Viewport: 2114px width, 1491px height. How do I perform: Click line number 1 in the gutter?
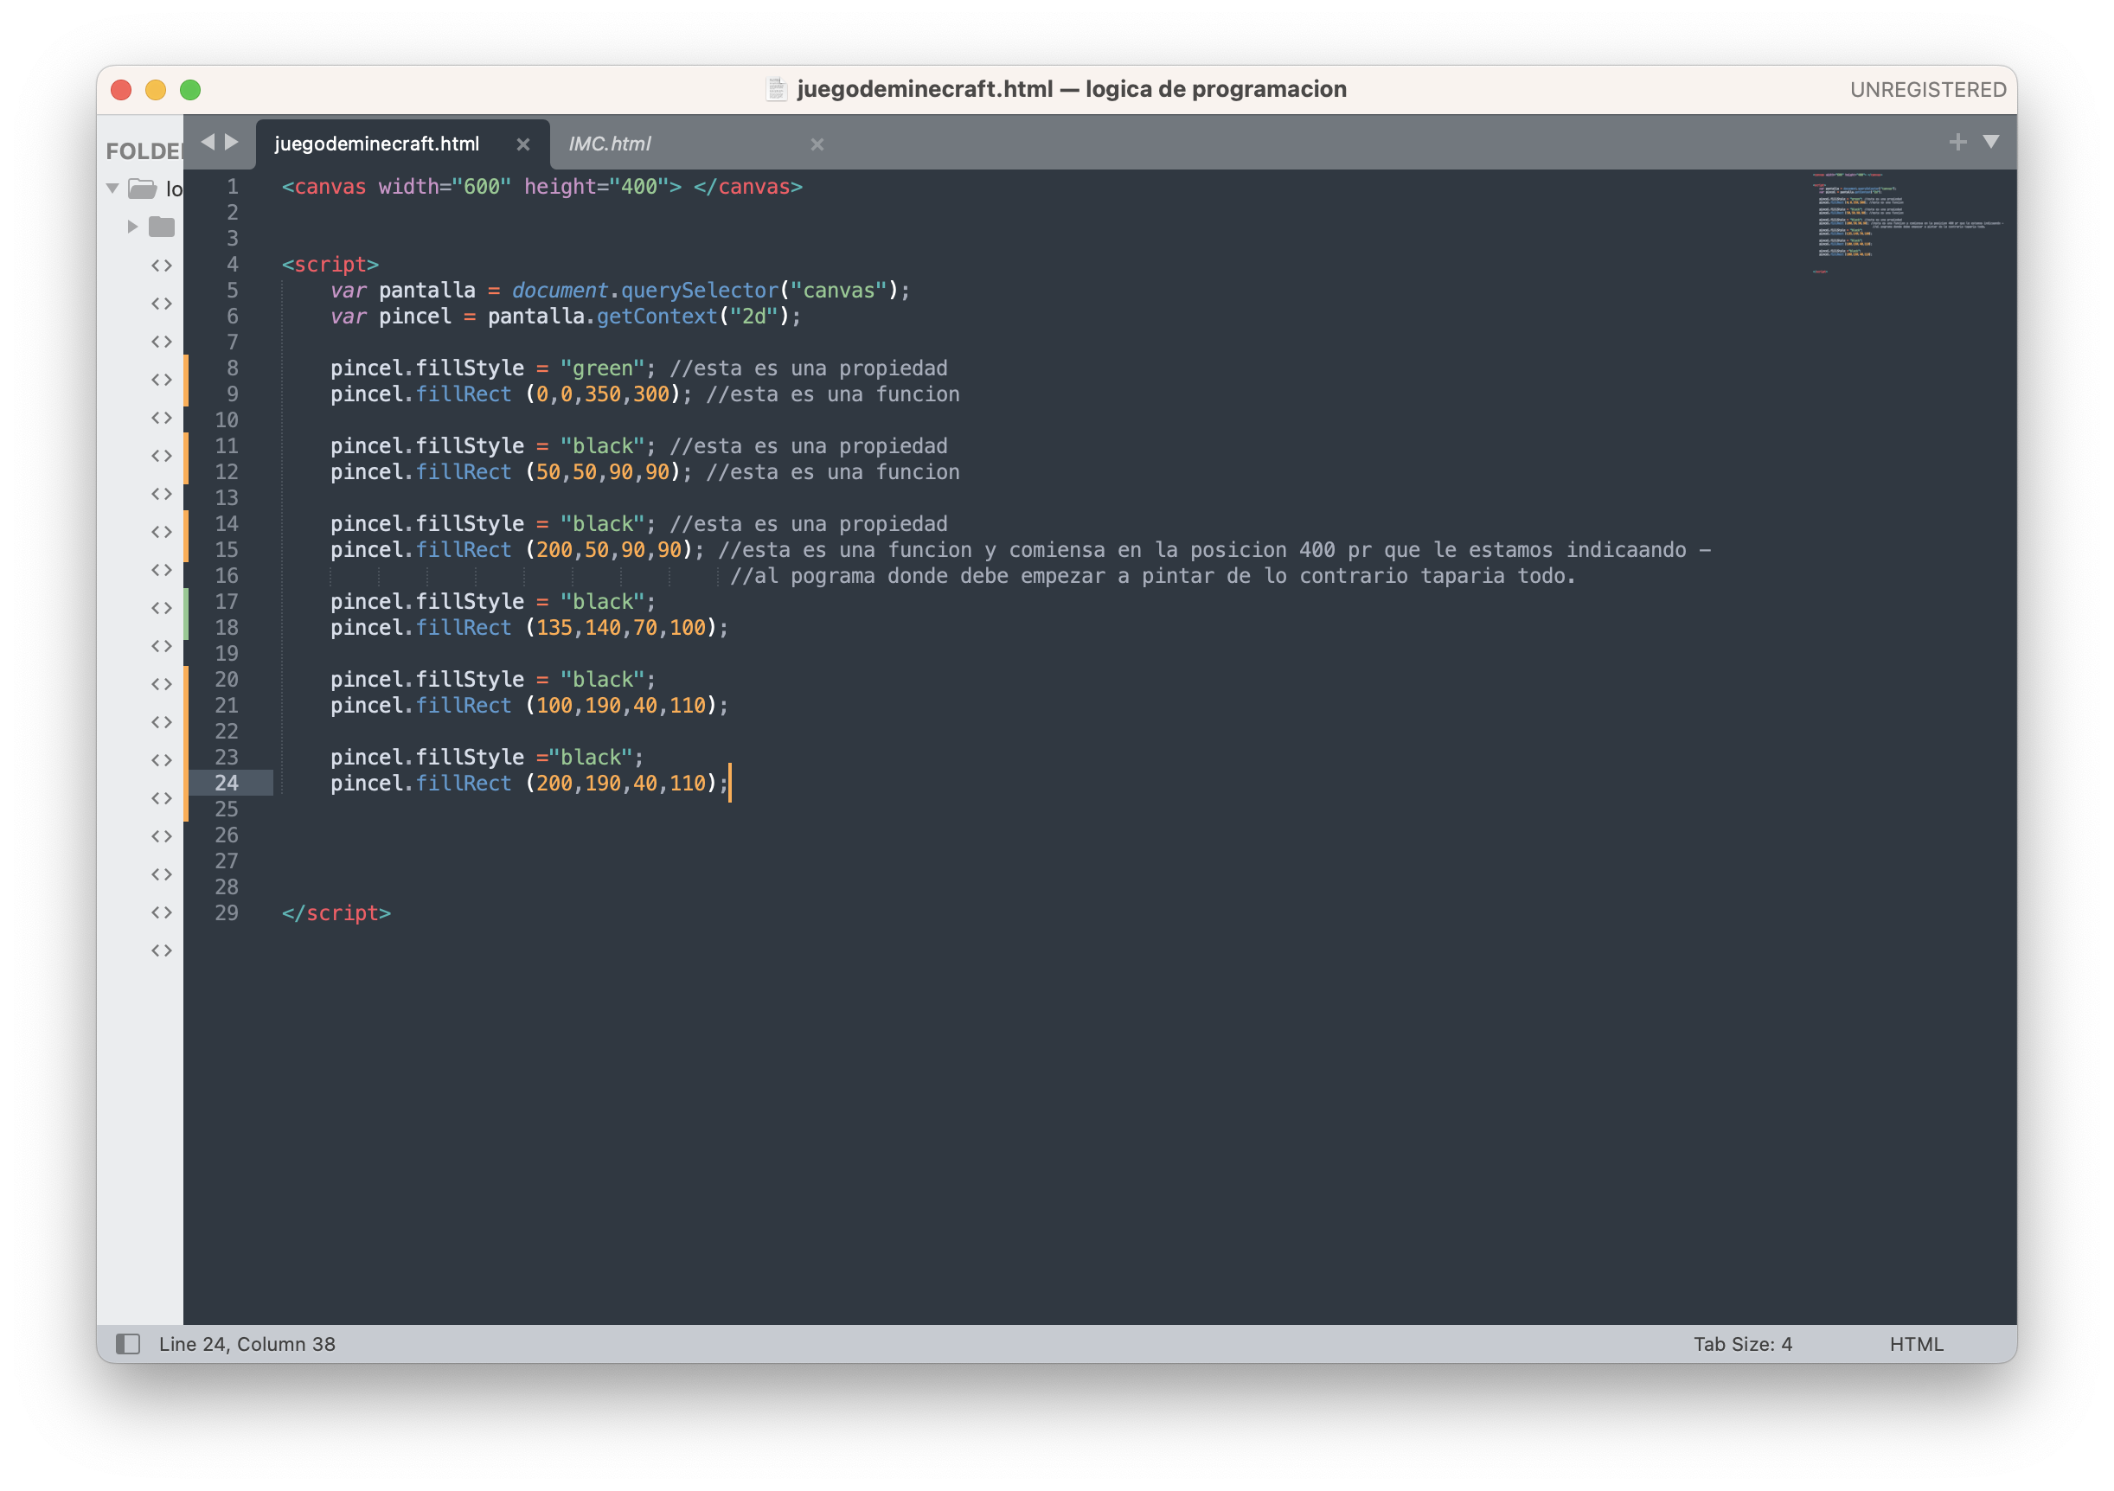click(x=233, y=187)
